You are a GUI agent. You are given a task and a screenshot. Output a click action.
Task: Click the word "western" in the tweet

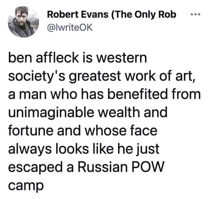(x=122, y=58)
